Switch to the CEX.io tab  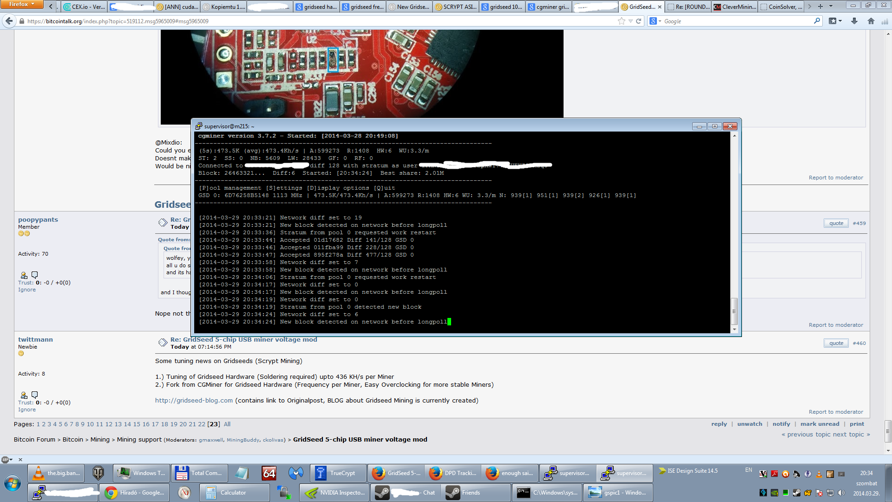click(x=84, y=7)
